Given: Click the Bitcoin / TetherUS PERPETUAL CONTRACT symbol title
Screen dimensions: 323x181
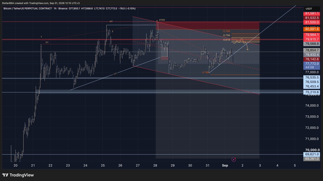Looking at the screenshot, I should 27,9.
